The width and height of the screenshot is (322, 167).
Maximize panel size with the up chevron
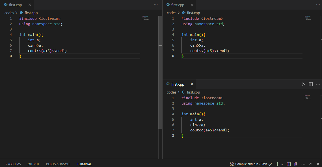point(311,164)
